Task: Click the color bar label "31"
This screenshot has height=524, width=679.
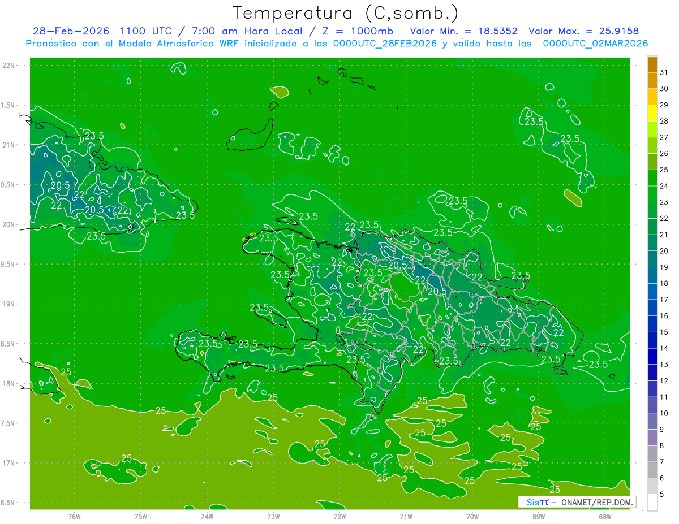Action: (664, 72)
